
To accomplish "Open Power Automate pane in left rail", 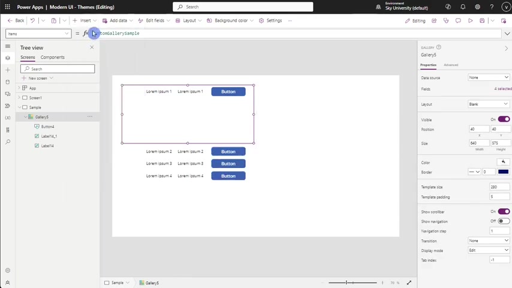I will [7, 106].
